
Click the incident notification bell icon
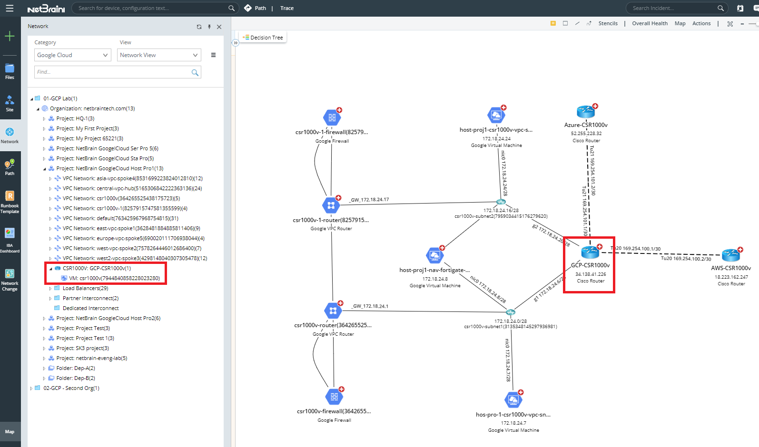[740, 8]
